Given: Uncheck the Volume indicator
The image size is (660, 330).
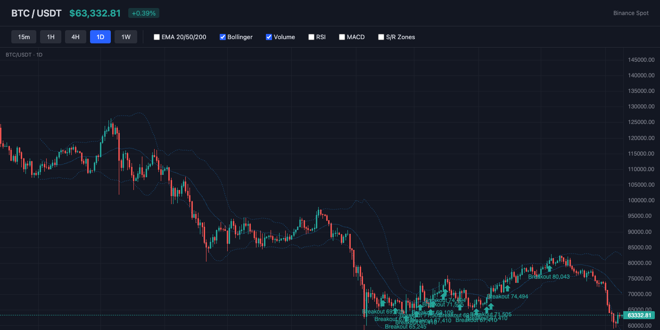Looking at the screenshot, I should coord(269,37).
